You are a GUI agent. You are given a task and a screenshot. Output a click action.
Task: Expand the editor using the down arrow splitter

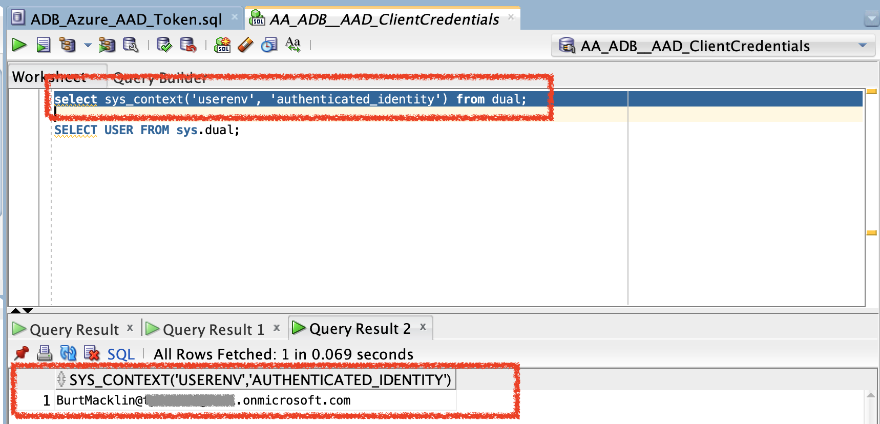(28, 310)
